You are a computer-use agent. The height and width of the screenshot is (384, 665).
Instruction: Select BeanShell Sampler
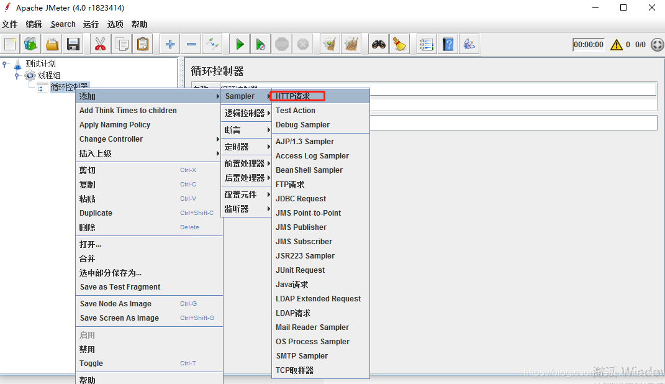click(320, 170)
